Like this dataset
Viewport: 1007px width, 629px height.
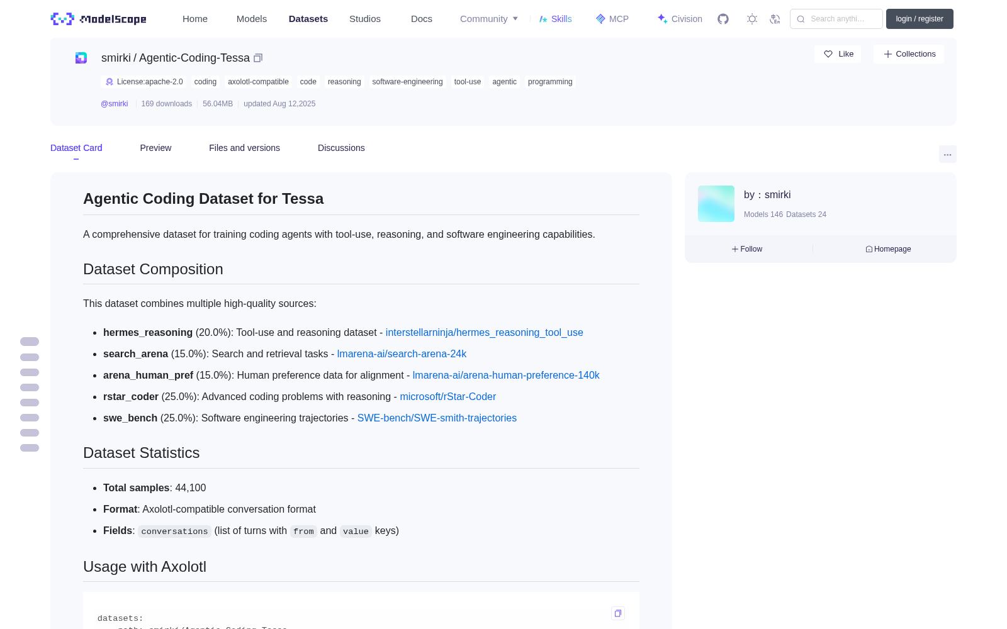click(x=838, y=54)
